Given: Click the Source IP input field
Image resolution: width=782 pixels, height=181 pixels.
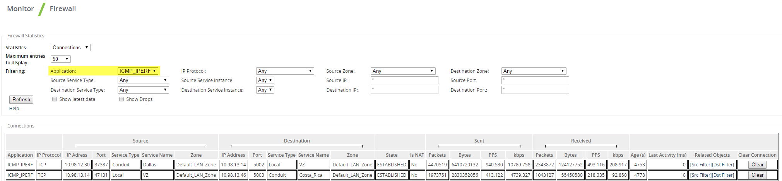Looking at the screenshot, I should pos(404,80).
